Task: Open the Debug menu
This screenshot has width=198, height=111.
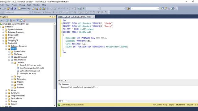Action: tap(22, 5)
